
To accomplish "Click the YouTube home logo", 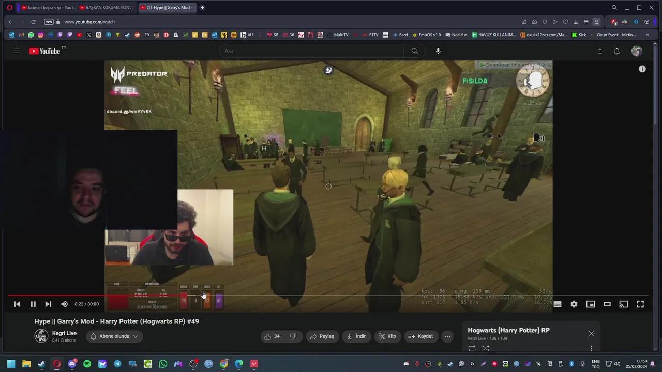I will pos(44,51).
